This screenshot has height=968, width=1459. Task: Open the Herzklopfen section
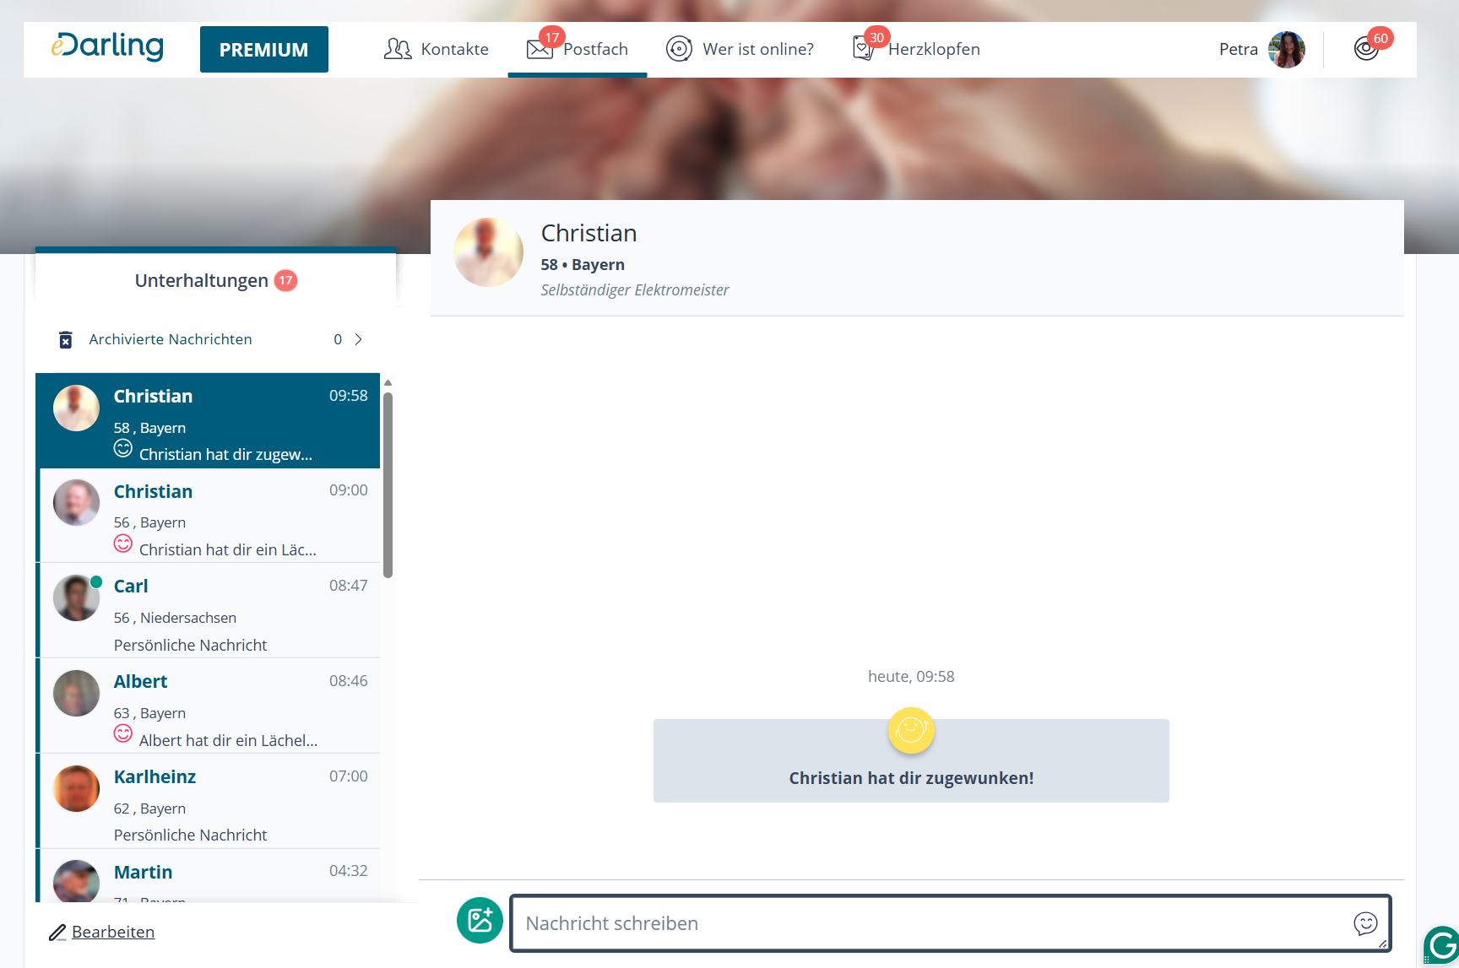click(x=916, y=49)
